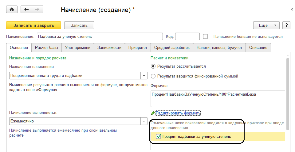Open help with the question mark button
The width and height of the screenshot is (295, 152).
coord(286,25)
